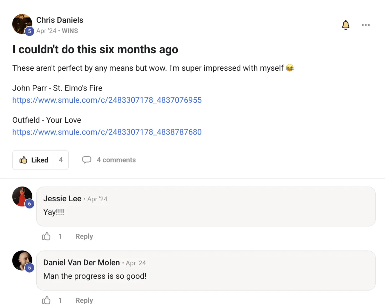Toggle the Liked button on the post

[x=33, y=160]
